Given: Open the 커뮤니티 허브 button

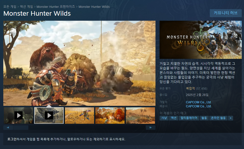Looking at the screenshot, I should point(226,13).
